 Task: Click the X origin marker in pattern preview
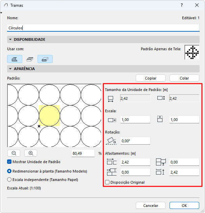coord(39,126)
